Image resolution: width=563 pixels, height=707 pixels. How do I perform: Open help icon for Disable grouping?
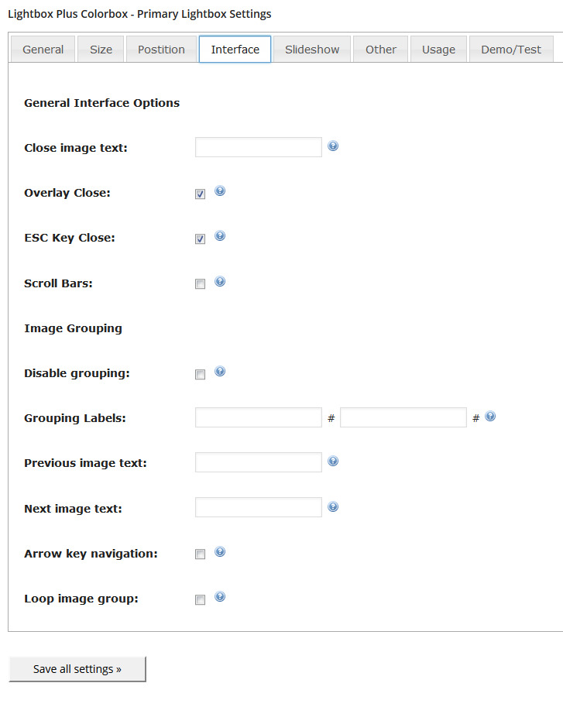(x=219, y=371)
